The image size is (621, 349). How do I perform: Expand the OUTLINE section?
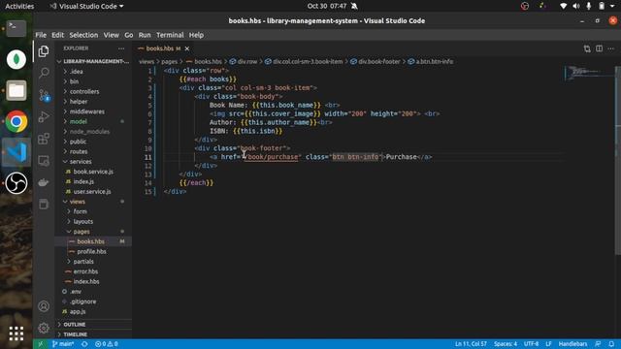93,325
